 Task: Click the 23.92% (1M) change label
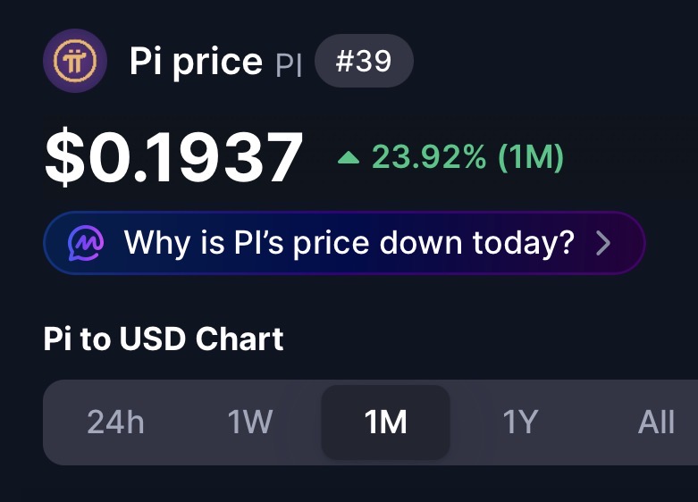[x=467, y=157]
